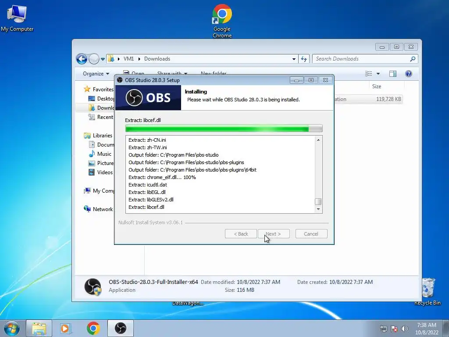Click the OBS Setup title bar icon
The image size is (449, 337).
click(x=120, y=80)
